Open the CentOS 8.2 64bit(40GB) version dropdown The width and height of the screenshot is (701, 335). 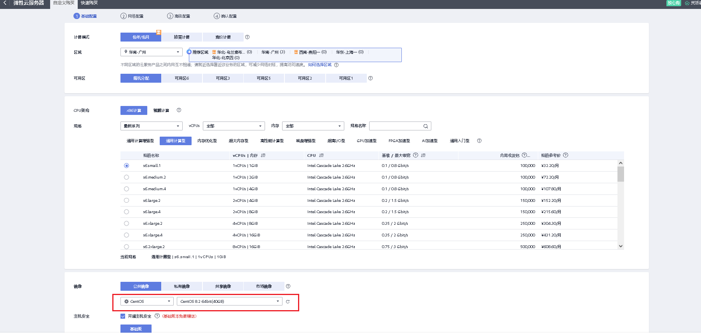coord(229,302)
